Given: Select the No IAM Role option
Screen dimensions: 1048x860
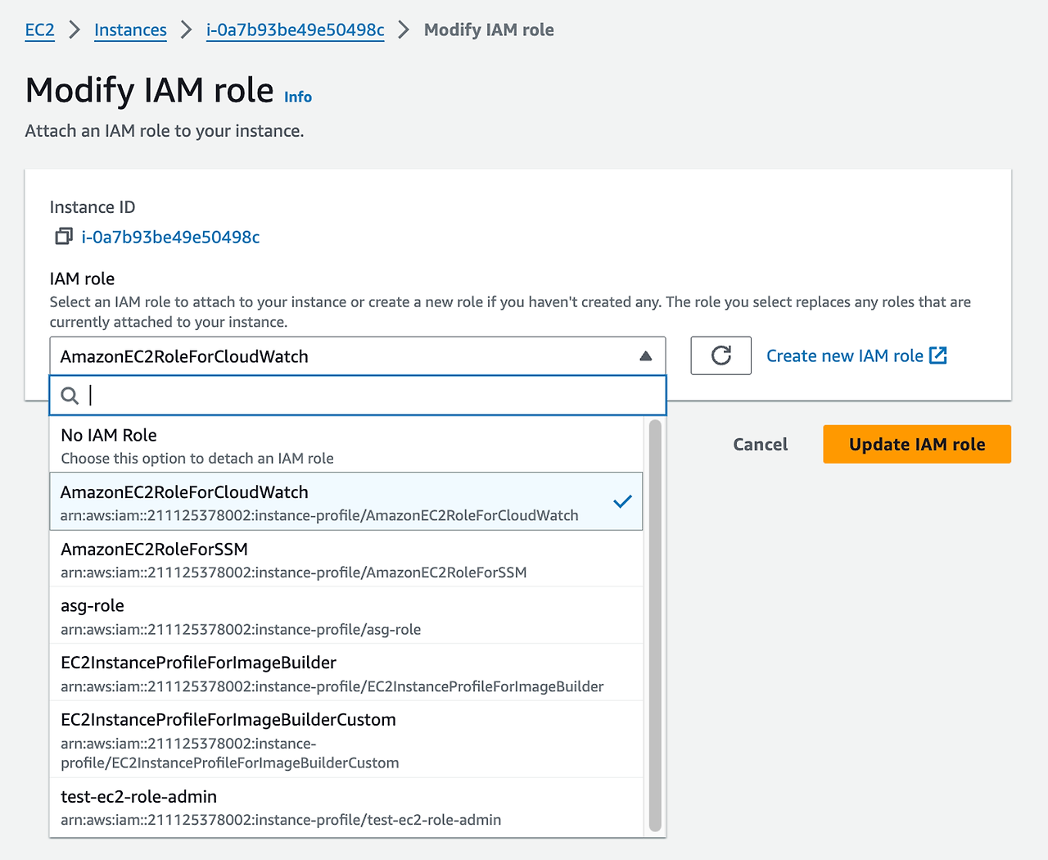Looking at the screenshot, I should pos(346,446).
